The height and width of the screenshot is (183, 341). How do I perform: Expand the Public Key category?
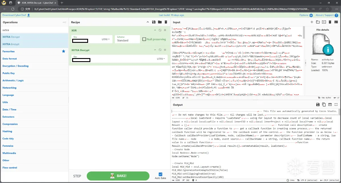pyautogui.click(x=34, y=73)
